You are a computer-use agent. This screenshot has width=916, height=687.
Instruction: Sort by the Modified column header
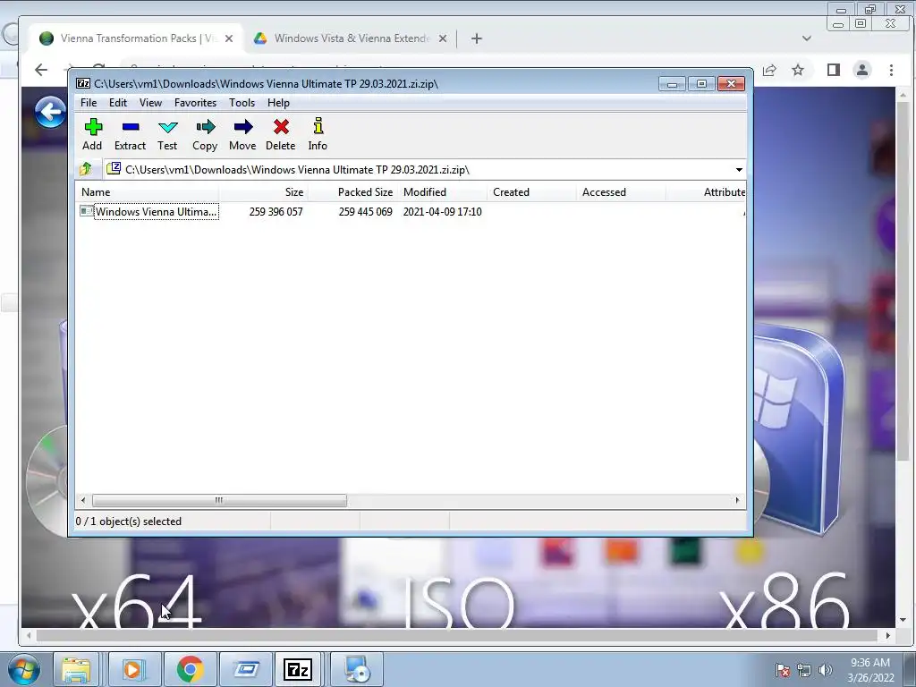[442, 192]
